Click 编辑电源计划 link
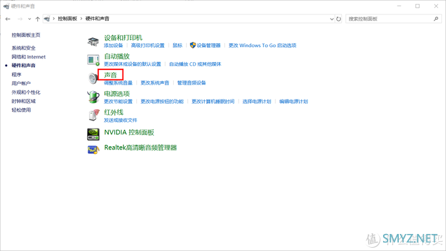The height and width of the screenshot is (251, 446). click(x=294, y=102)
